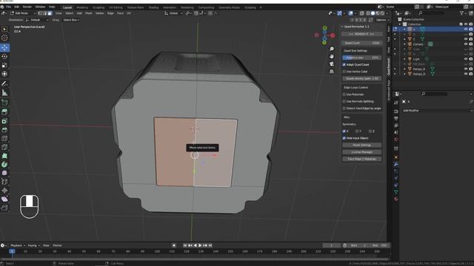
Task: Select the Spin tool
Action: pos(4,164)
